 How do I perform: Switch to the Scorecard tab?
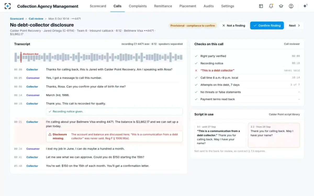(x=98, y=6)
